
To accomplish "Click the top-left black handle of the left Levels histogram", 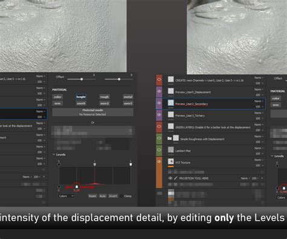I will (59, 165).
